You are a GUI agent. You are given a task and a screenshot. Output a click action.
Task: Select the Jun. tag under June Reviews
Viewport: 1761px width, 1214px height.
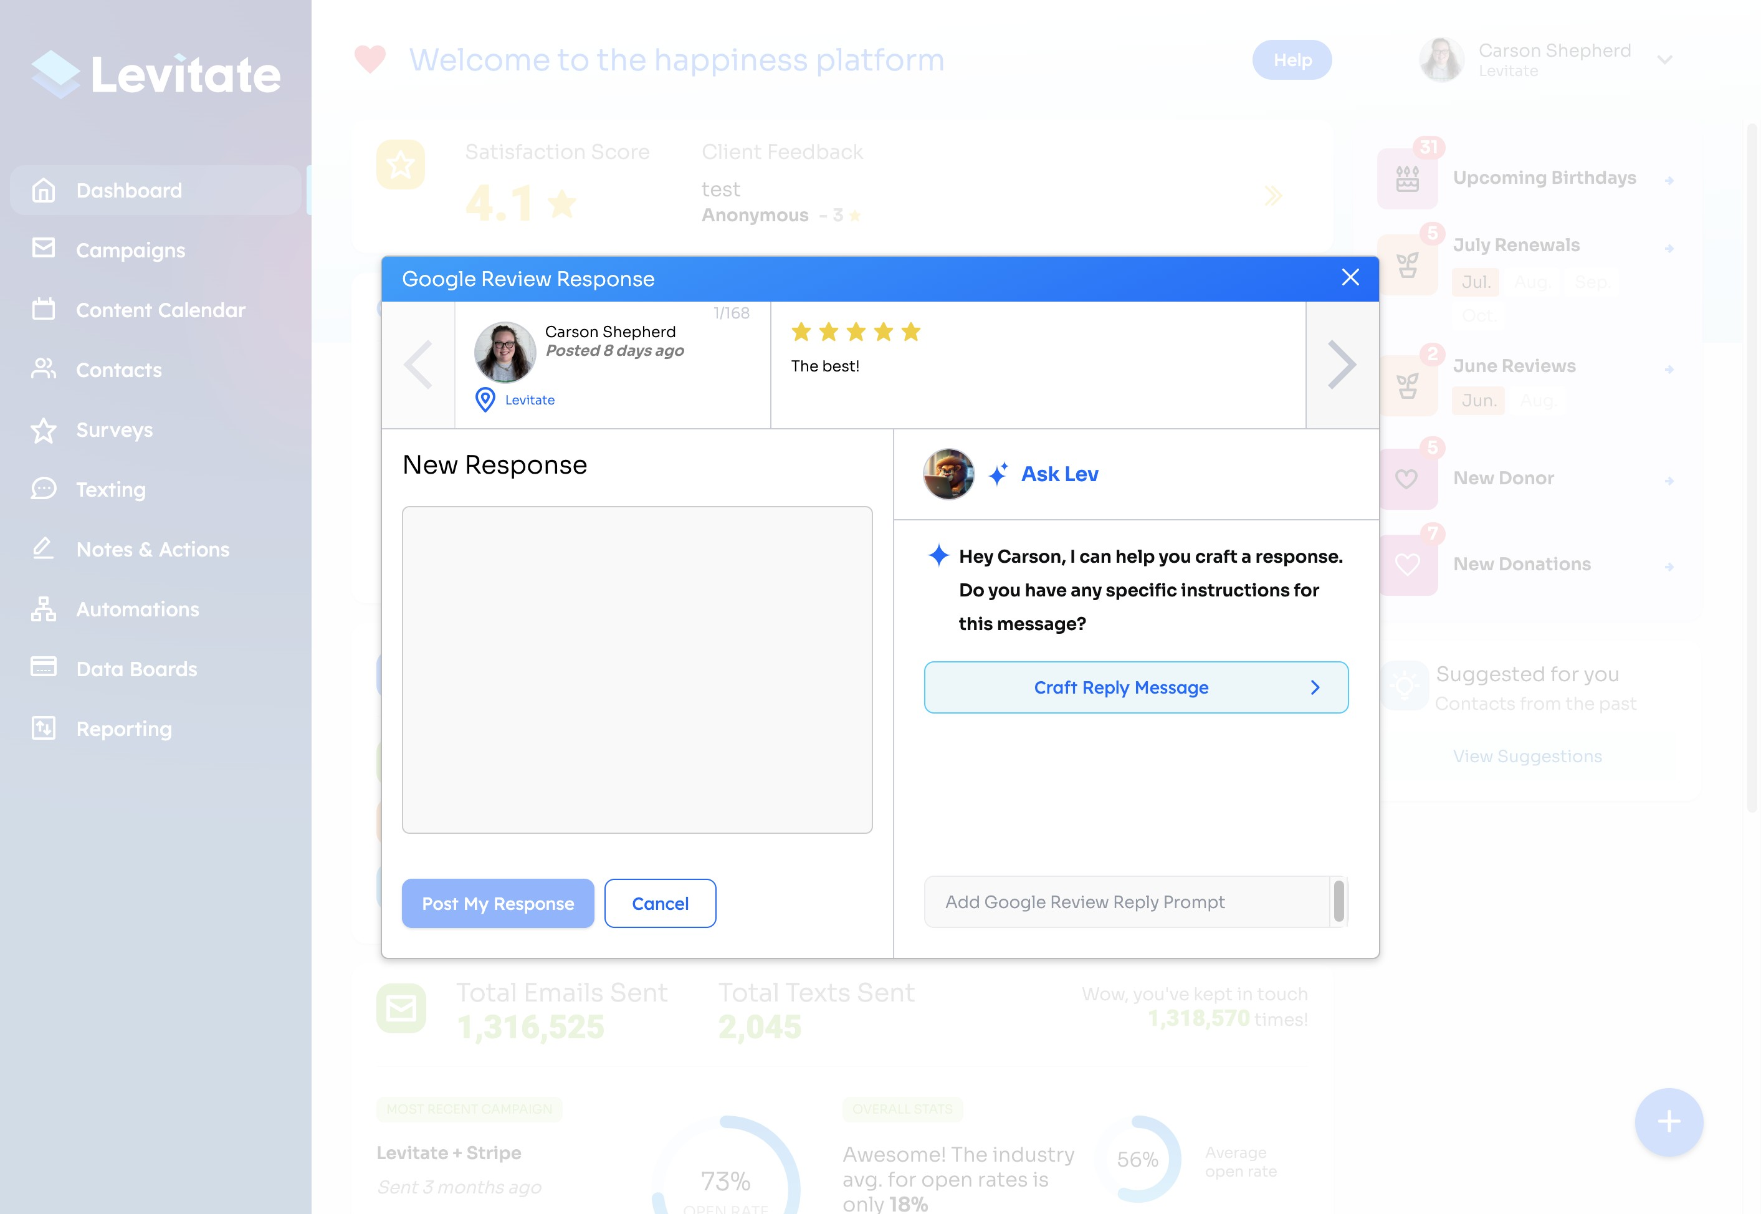[1478, 400]
